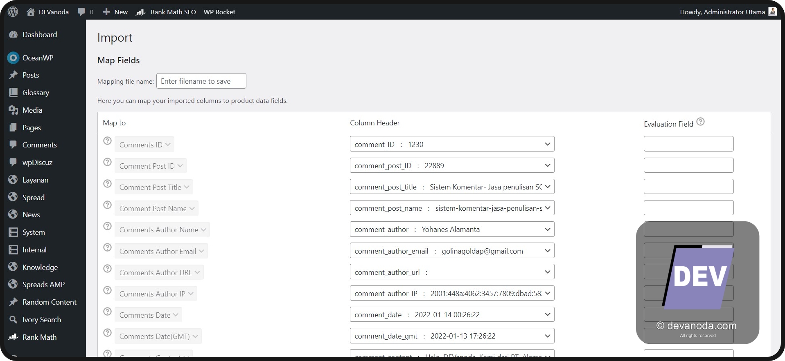Click the WordPress logo icon

pos(13,12)
